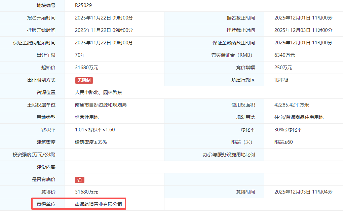Click the 经营性用地 land type value
Screen dimensions: 343x211
86,117
